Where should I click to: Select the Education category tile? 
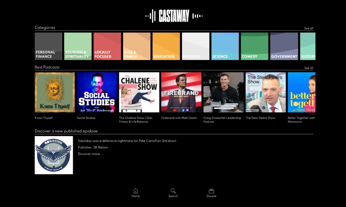[x=166, y=46]
